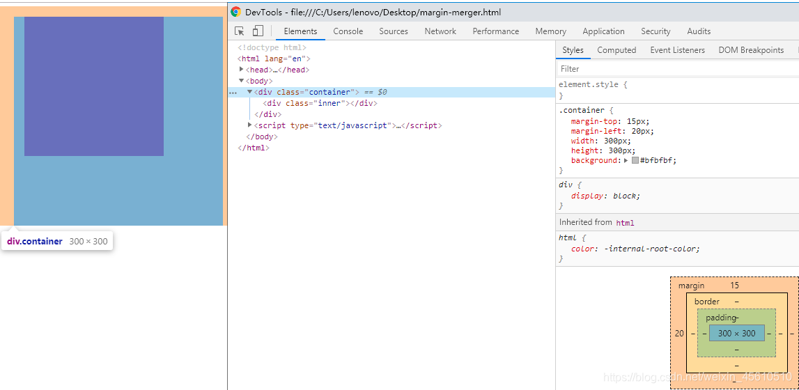799x390 pixels.
Task: Open the Console tab
Action: pyautogui.click(x=348, y=31)
